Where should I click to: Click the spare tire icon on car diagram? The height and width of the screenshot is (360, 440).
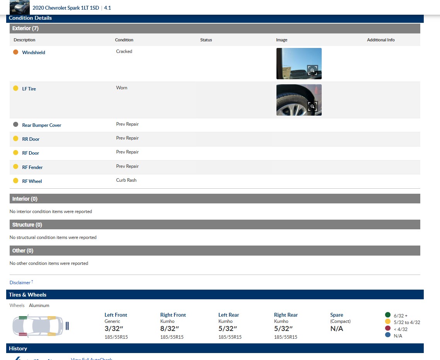pos(67,326)
